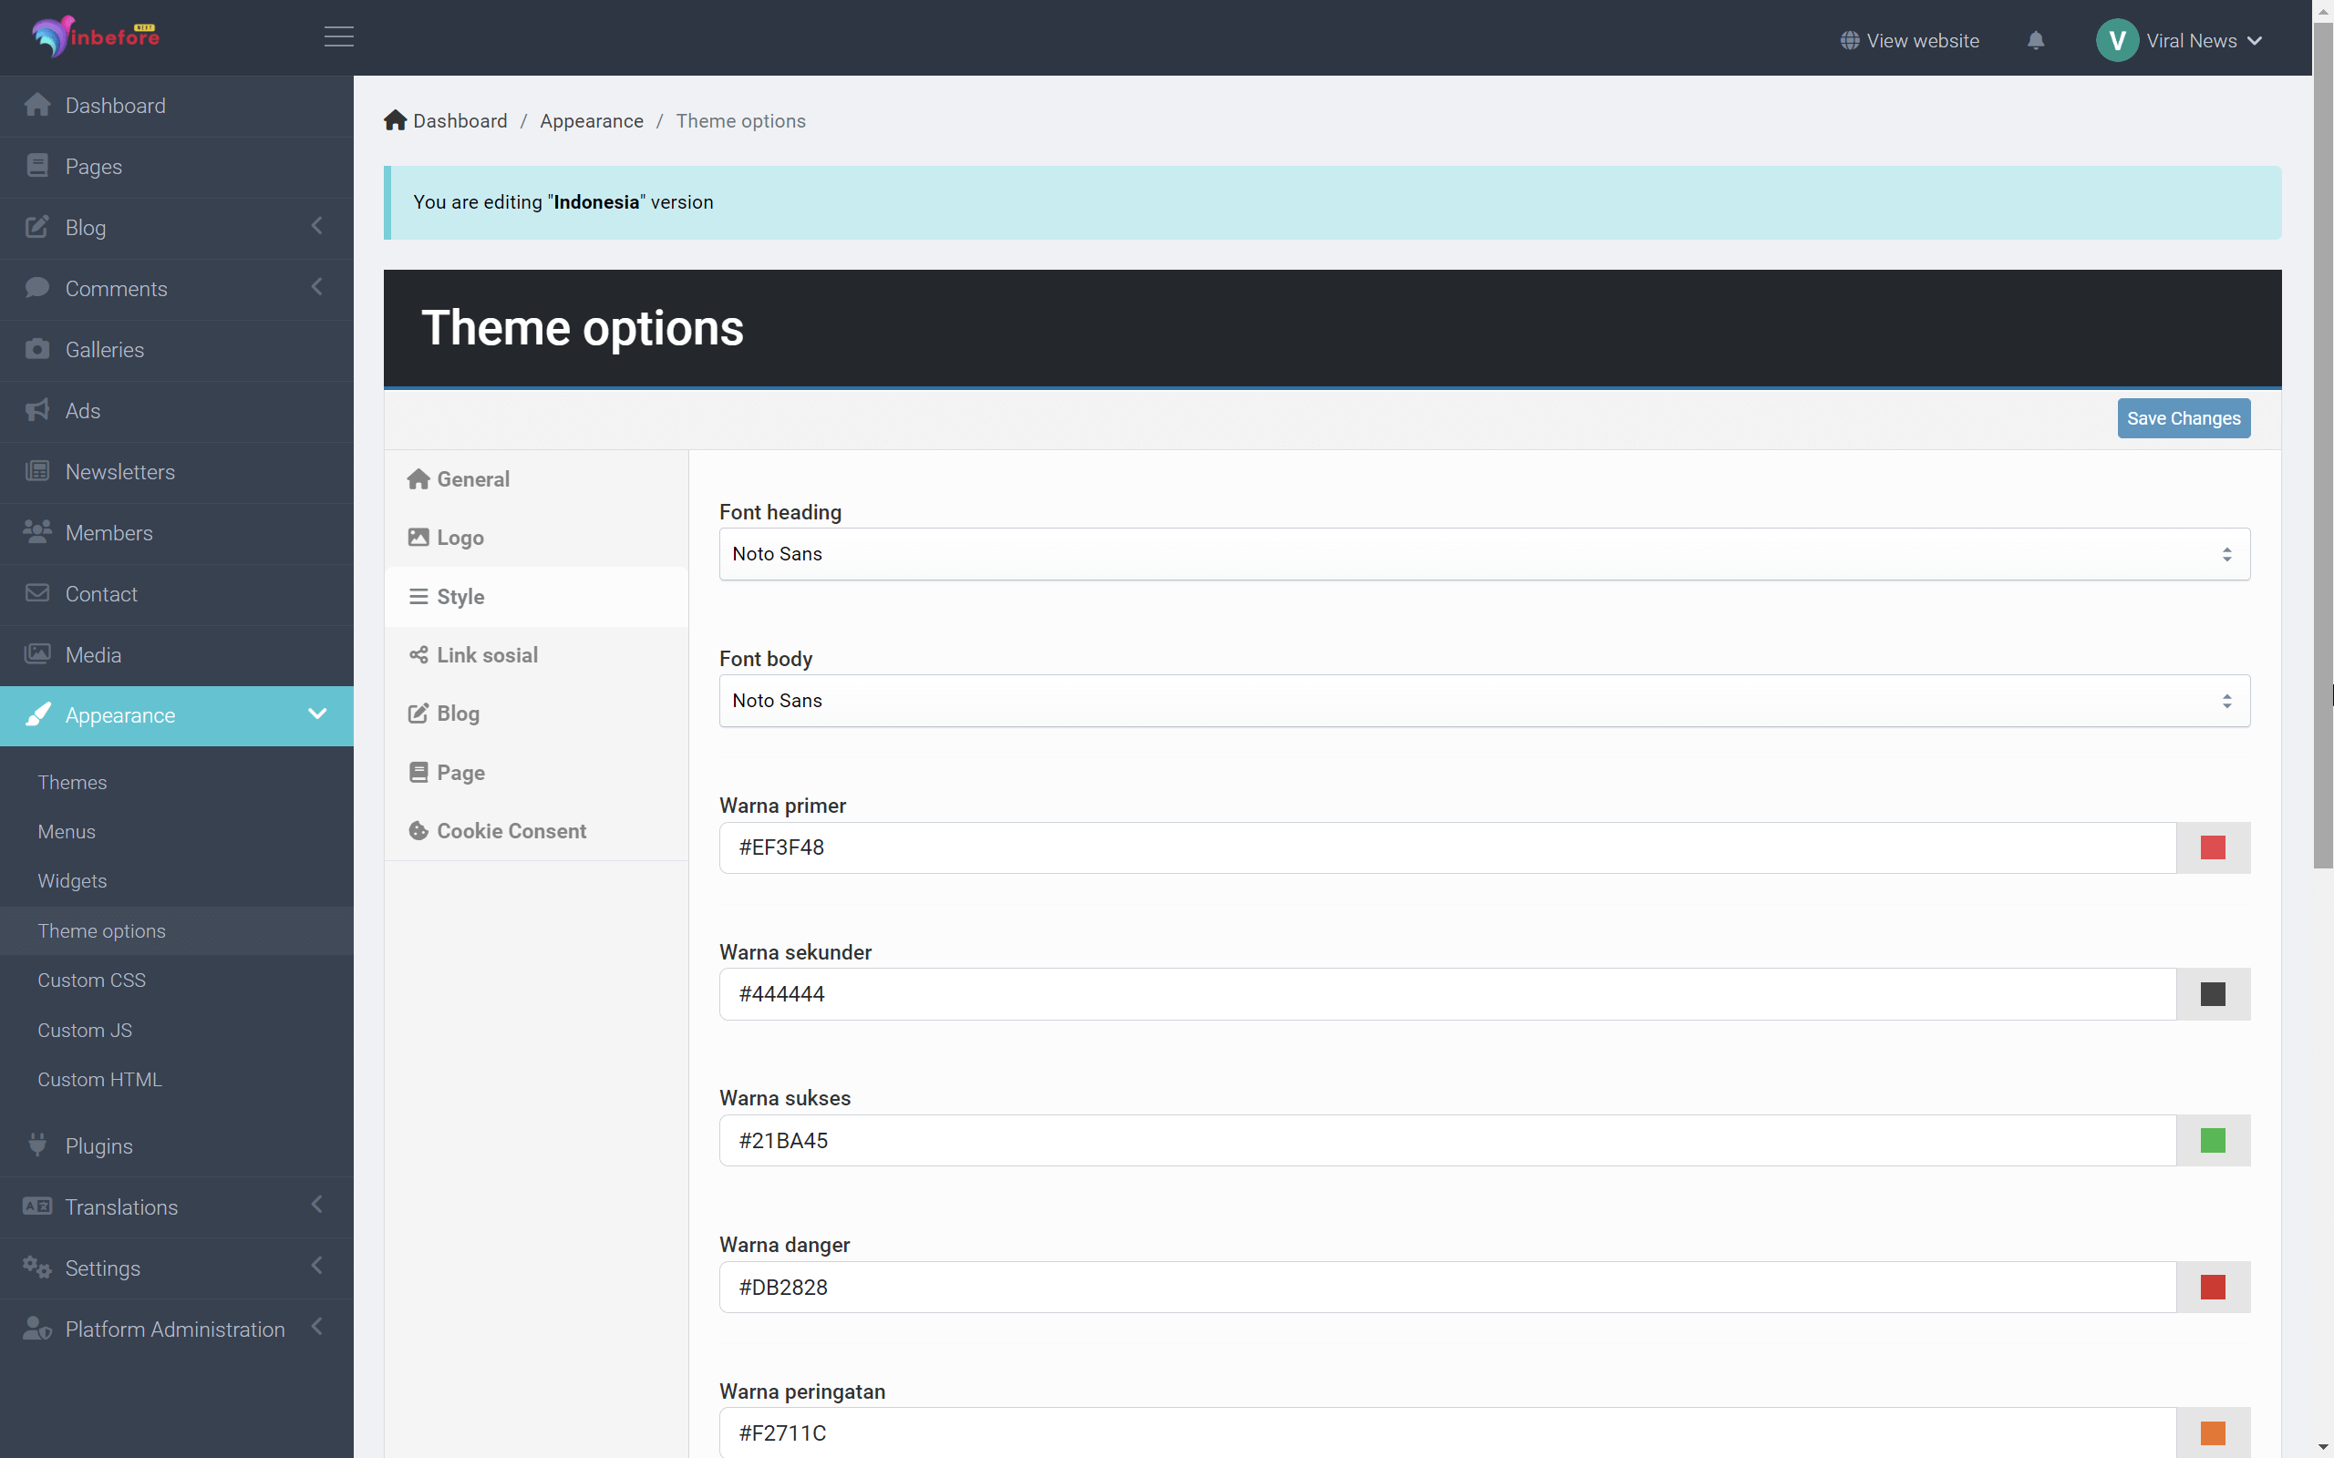2334x1458 pixels.
Task: Click the Warna primer color swatch
Action: 2213,847
